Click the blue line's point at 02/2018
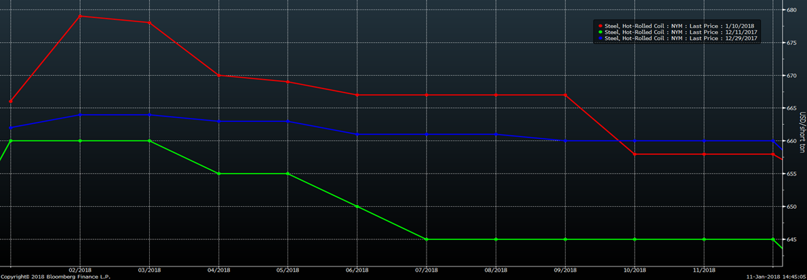Image resolution: width=807 pixels, height=280 pixels. tap(80, 115)
